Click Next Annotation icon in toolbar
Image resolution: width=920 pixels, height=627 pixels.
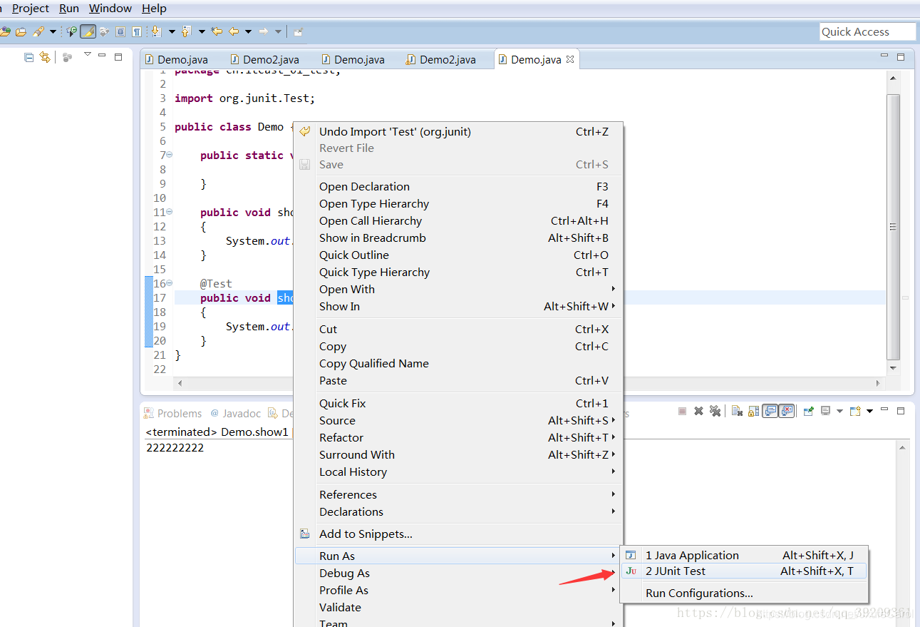[155, 31]
